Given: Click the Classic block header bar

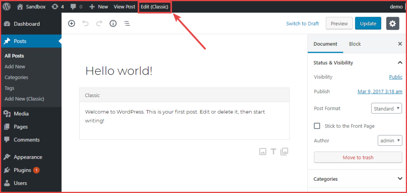Looking at the screenshot, I should [184, 95].
